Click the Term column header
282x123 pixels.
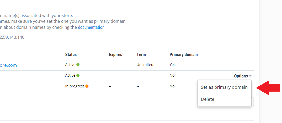(x=141, y=54)
